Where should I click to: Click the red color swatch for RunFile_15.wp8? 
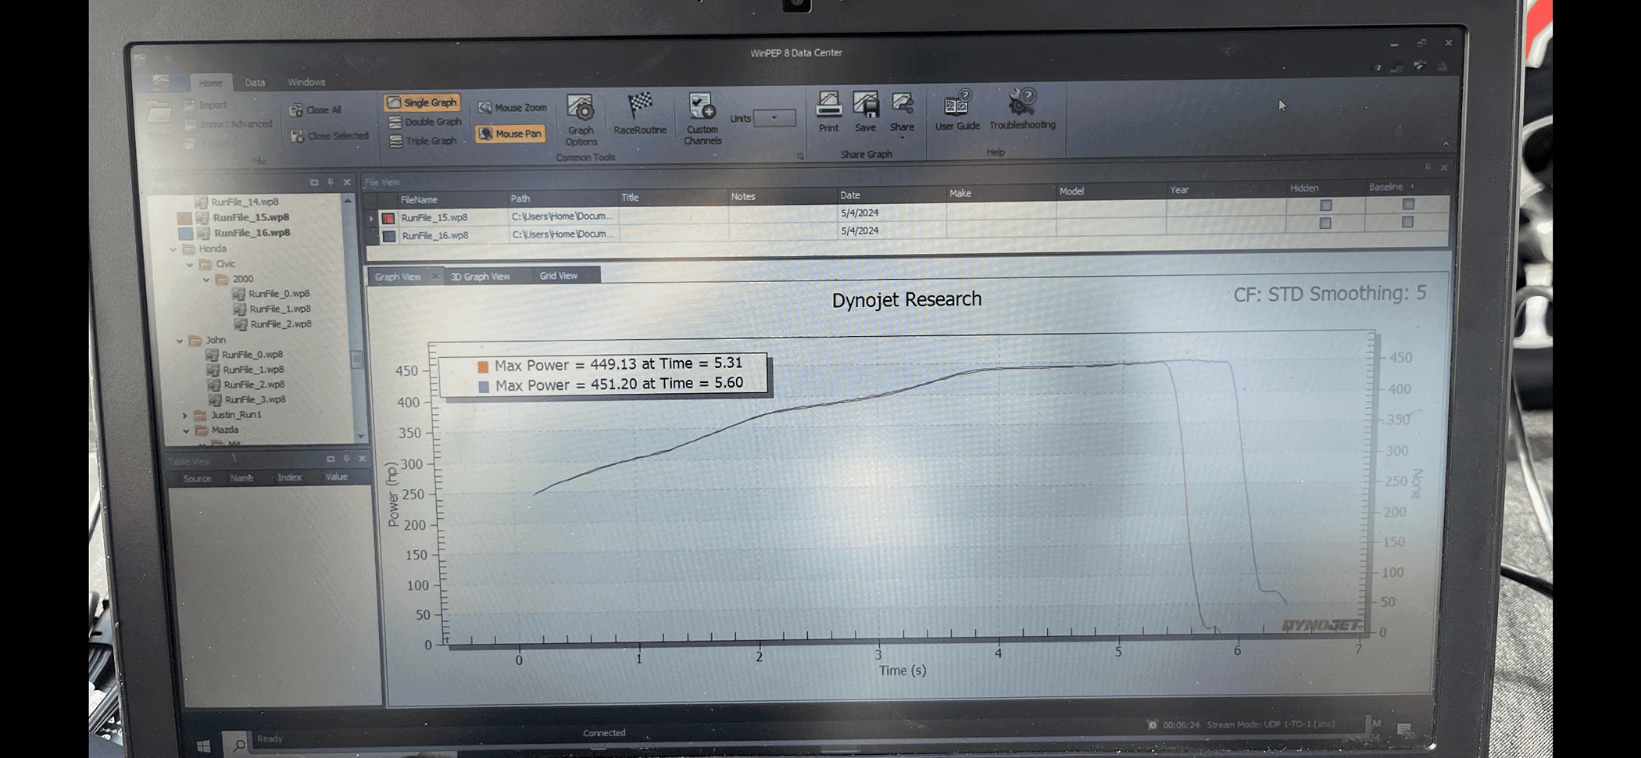click(388, 219)
